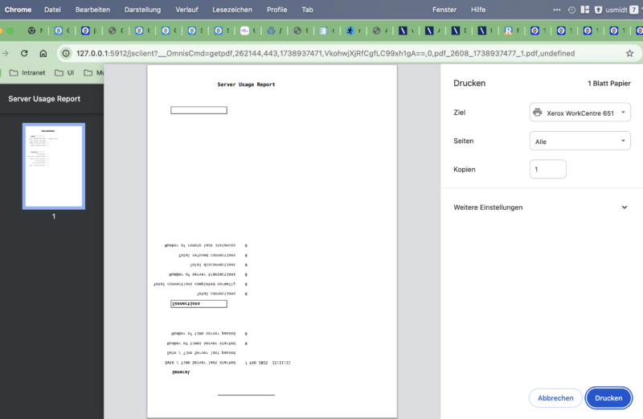Click the site info icon in address bar

coord(67,53)
